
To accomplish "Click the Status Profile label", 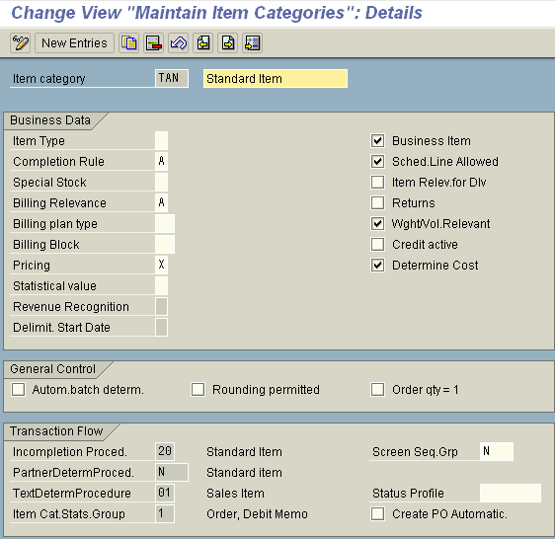I will pyautogui.click(x=408, y=493).
